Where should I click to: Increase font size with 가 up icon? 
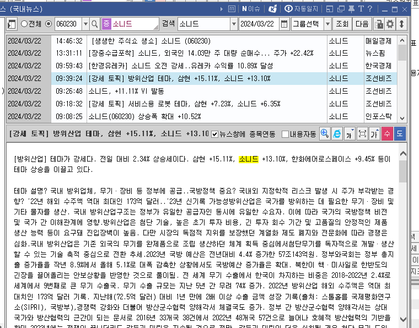tap(375, 134)
